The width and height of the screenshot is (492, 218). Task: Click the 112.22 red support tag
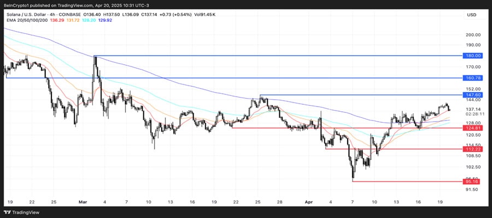pyautogui.click(x=473, y=149)
